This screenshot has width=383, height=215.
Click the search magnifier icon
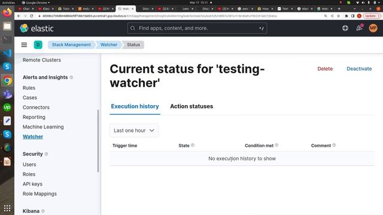(133, 28)
